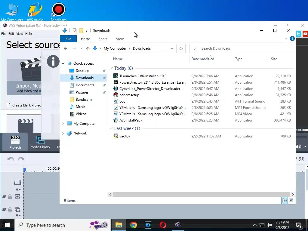This screenshot has width=308, height=231.
Task: Click AVS Video Editor taskbar icon
Action: point(177,225)
